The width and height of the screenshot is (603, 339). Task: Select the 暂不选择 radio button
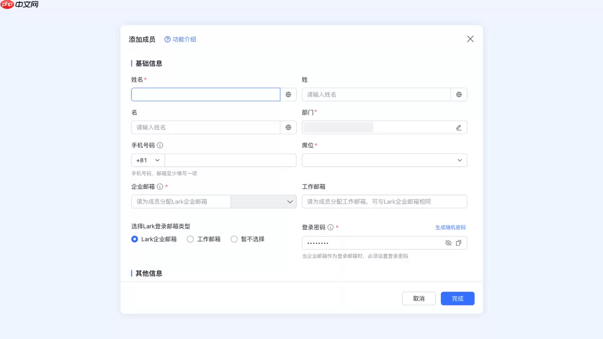coord(234,239)
